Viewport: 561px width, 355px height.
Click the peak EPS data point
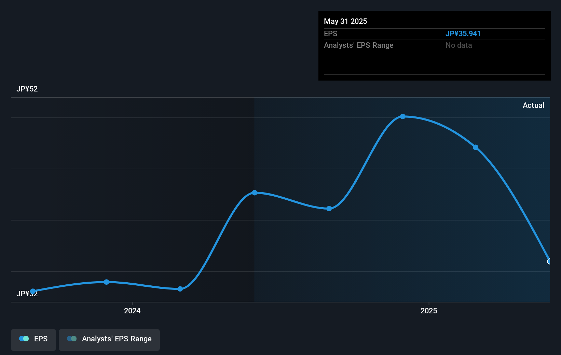point(403,116)
